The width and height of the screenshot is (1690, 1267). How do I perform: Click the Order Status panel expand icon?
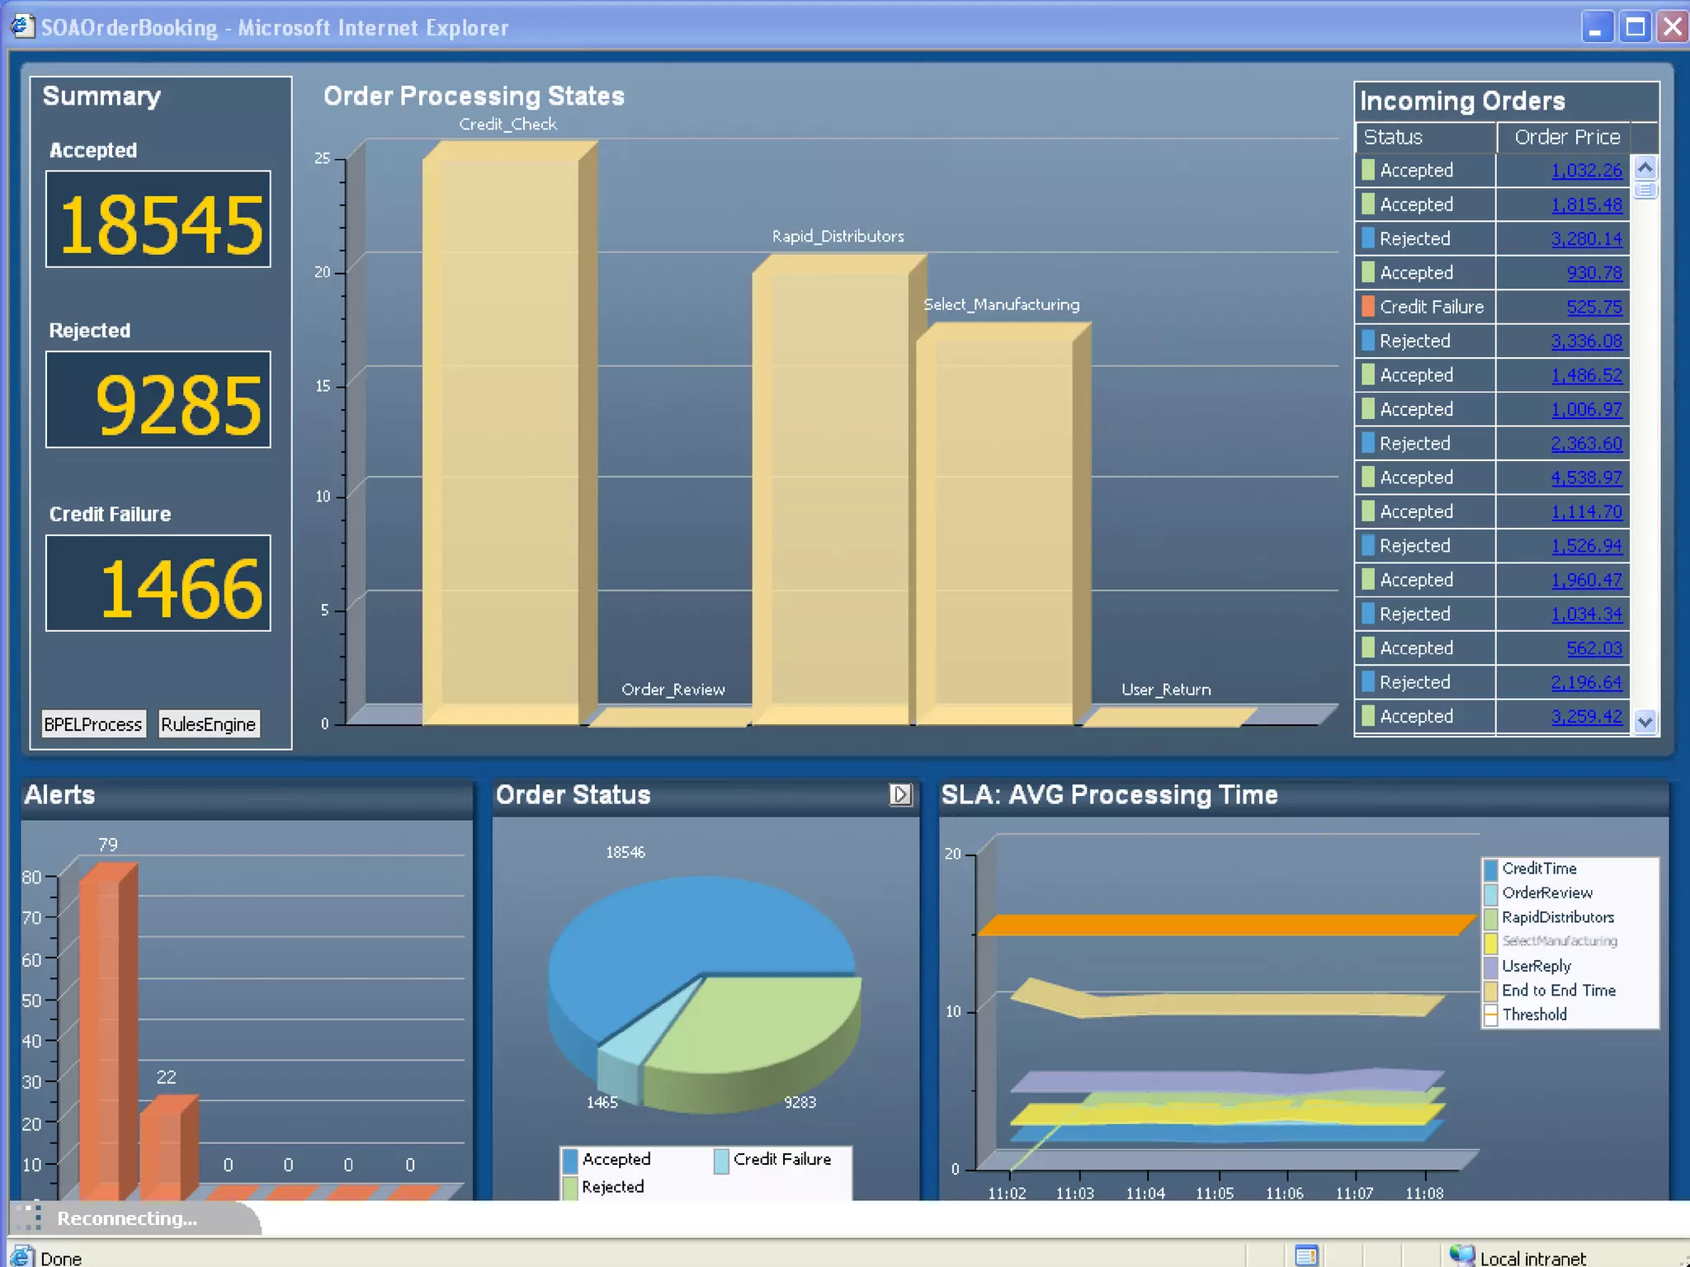click(x=900, y=794)
